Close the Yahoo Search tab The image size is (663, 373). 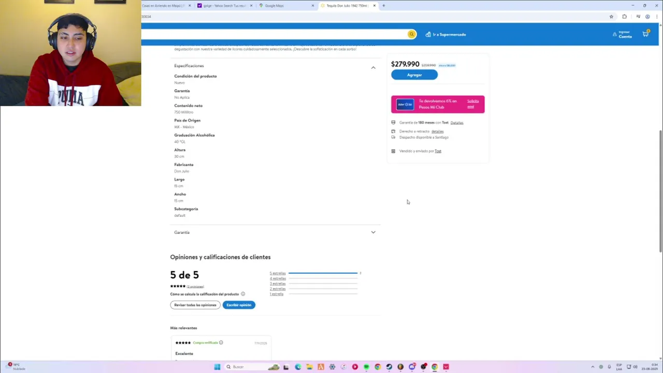251,6
